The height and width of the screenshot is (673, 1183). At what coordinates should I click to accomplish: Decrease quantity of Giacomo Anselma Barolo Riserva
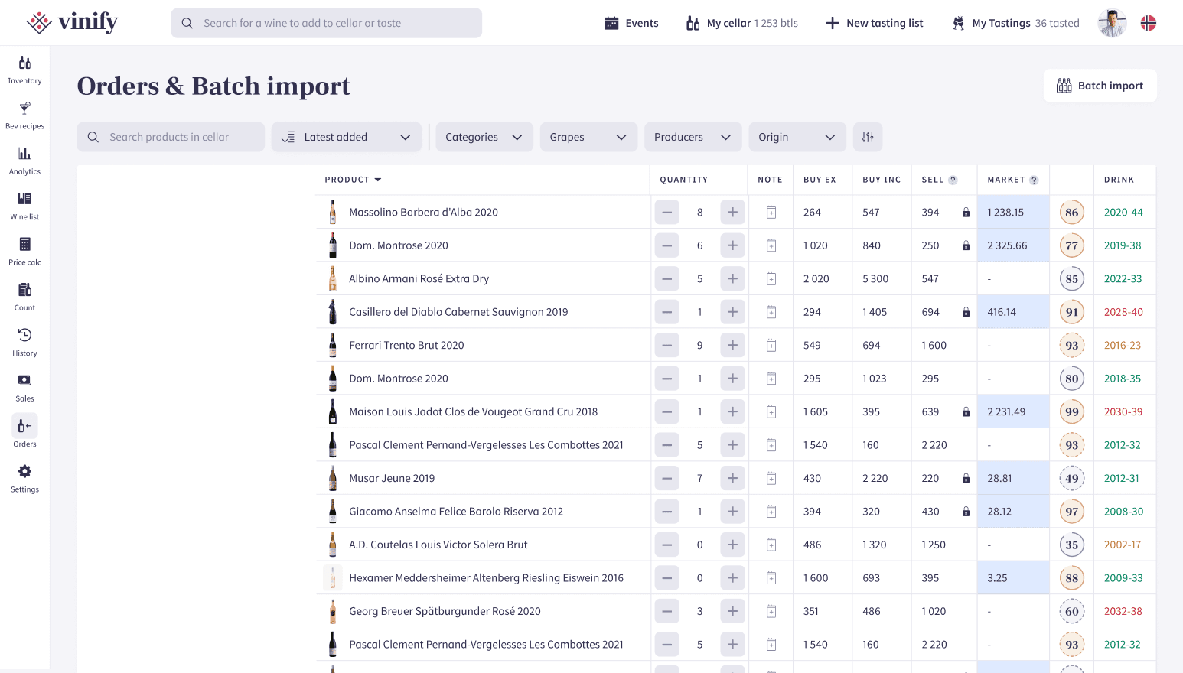666,512
